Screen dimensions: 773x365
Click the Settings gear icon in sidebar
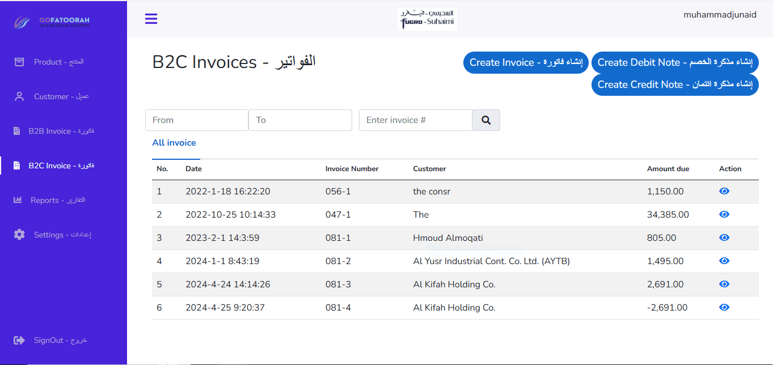tap(19, 235)
